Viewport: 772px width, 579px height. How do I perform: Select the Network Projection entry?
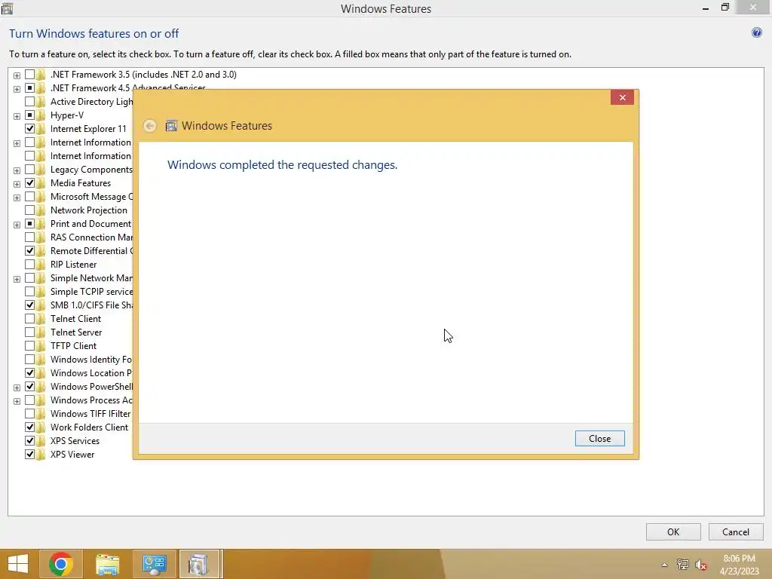(89, 210)
